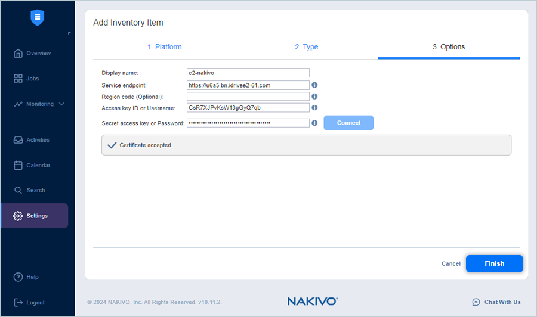
Task: Click the Service endpoint input field
Action: tap(248, 85)
